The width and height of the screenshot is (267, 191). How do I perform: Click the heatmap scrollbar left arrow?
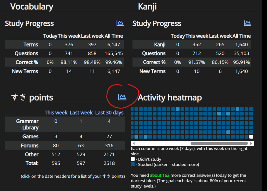[134, 143]
